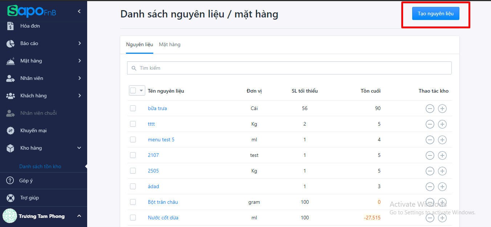491x227 pixels.
Task: Click the Khuyến mại promotions icon
Action: point(11,130)
